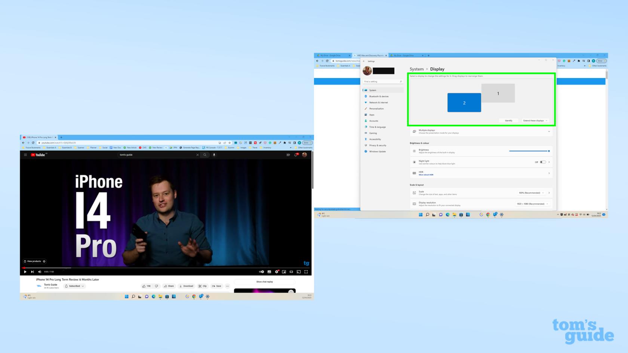628x353 pixels.
Task: Go to System breadcrumb in Settings
Action: tap(416, 69)
